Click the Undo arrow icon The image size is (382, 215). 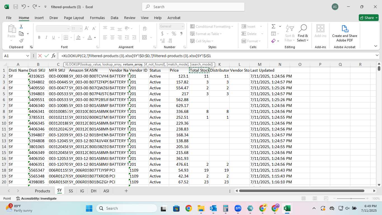point(24,6)
